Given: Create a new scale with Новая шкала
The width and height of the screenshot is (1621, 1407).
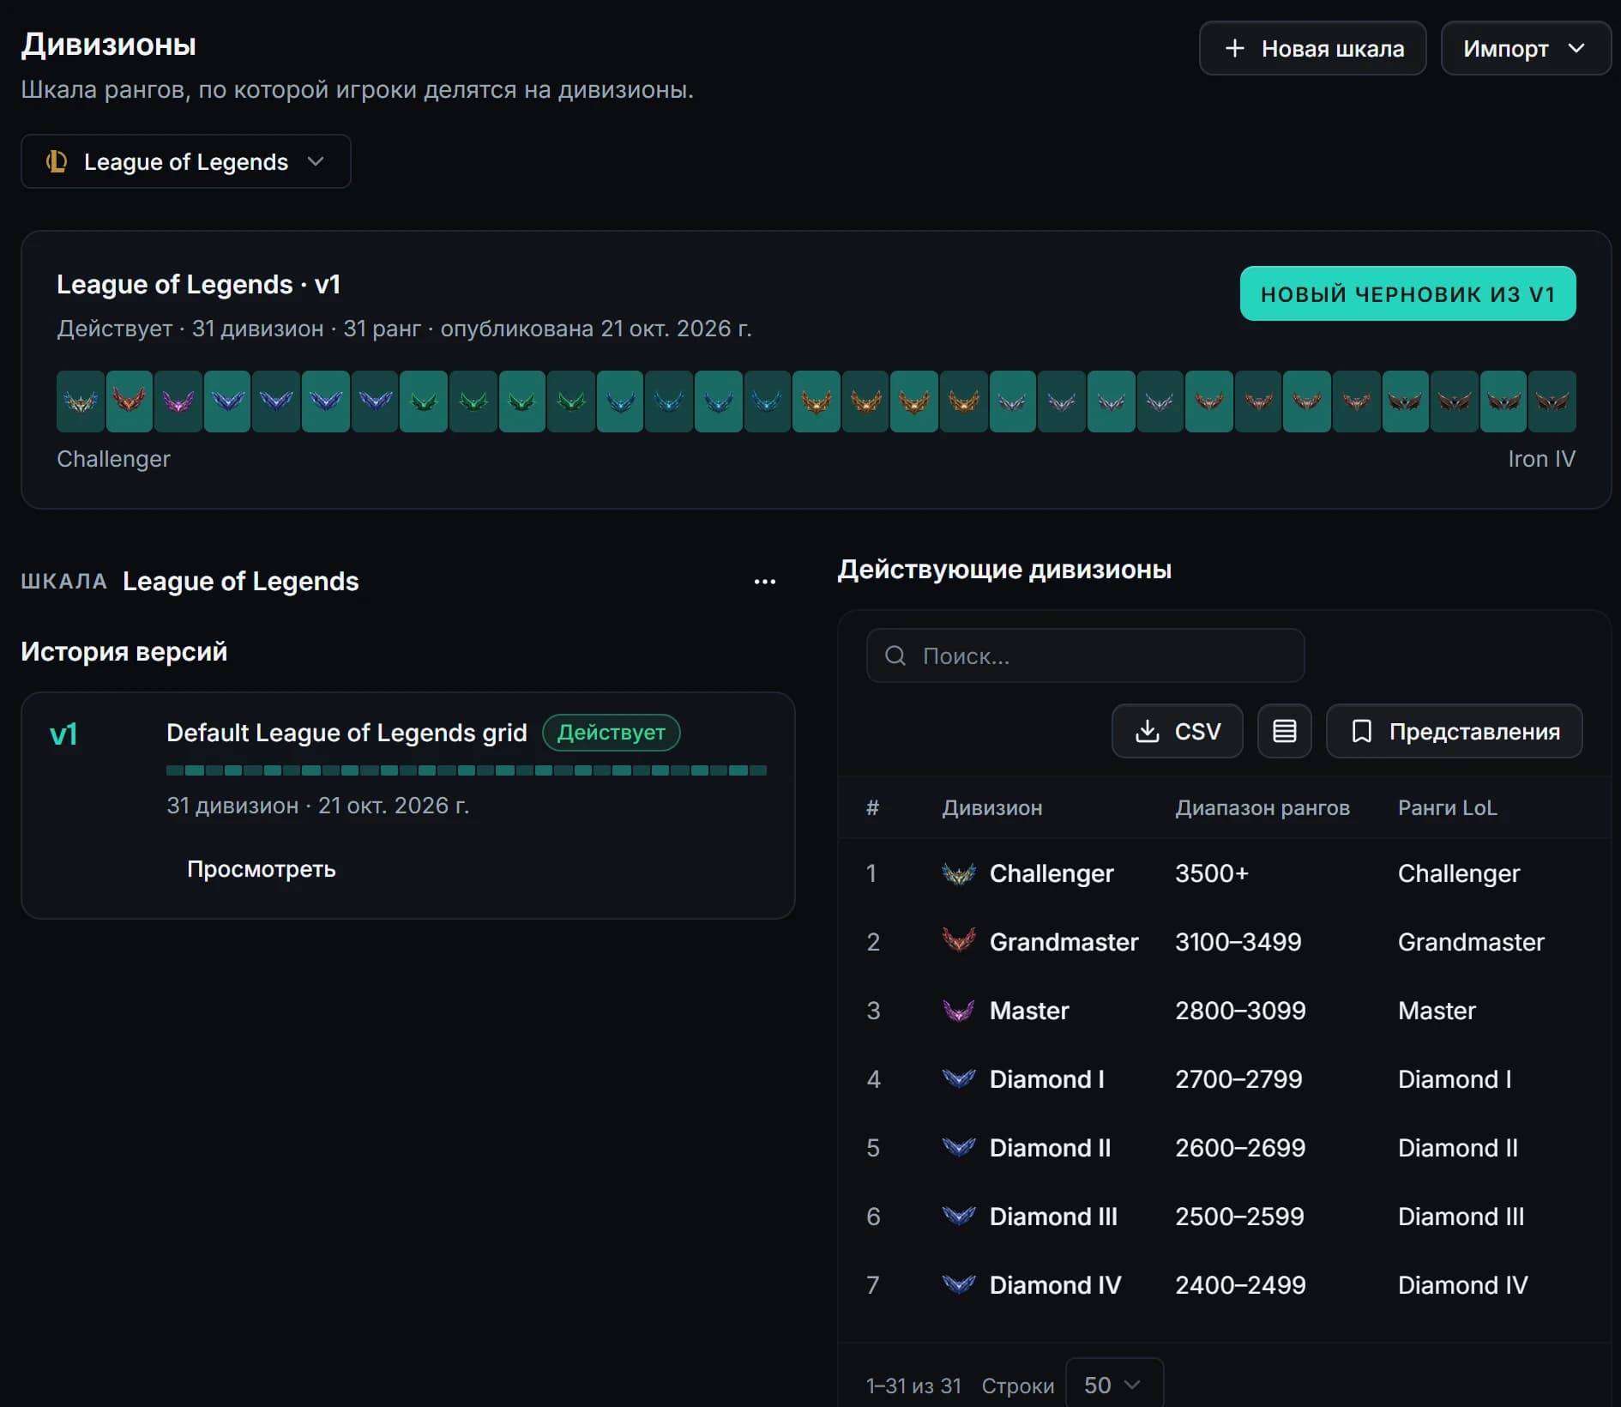Looking at the screenshot, I should point(1312,48).
